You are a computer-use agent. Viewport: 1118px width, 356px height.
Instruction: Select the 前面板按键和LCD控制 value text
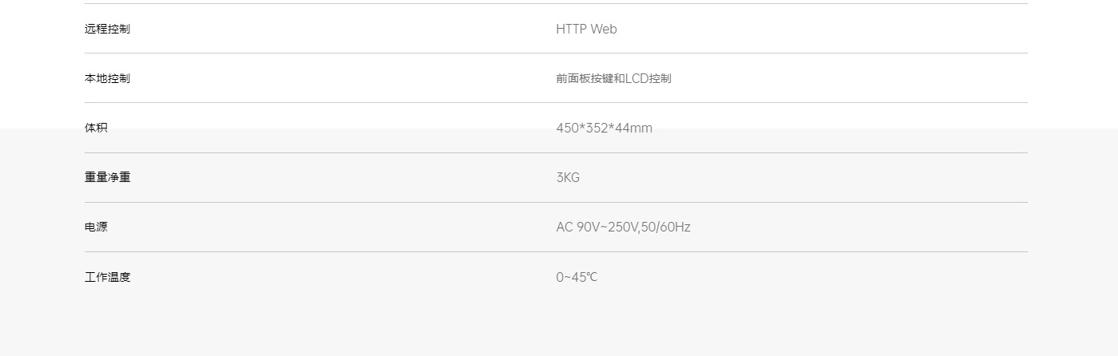coord(613,78)
